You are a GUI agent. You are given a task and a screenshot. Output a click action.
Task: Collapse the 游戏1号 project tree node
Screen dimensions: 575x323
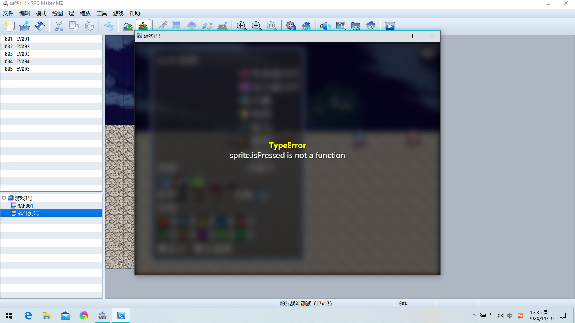tap(4, 198)
